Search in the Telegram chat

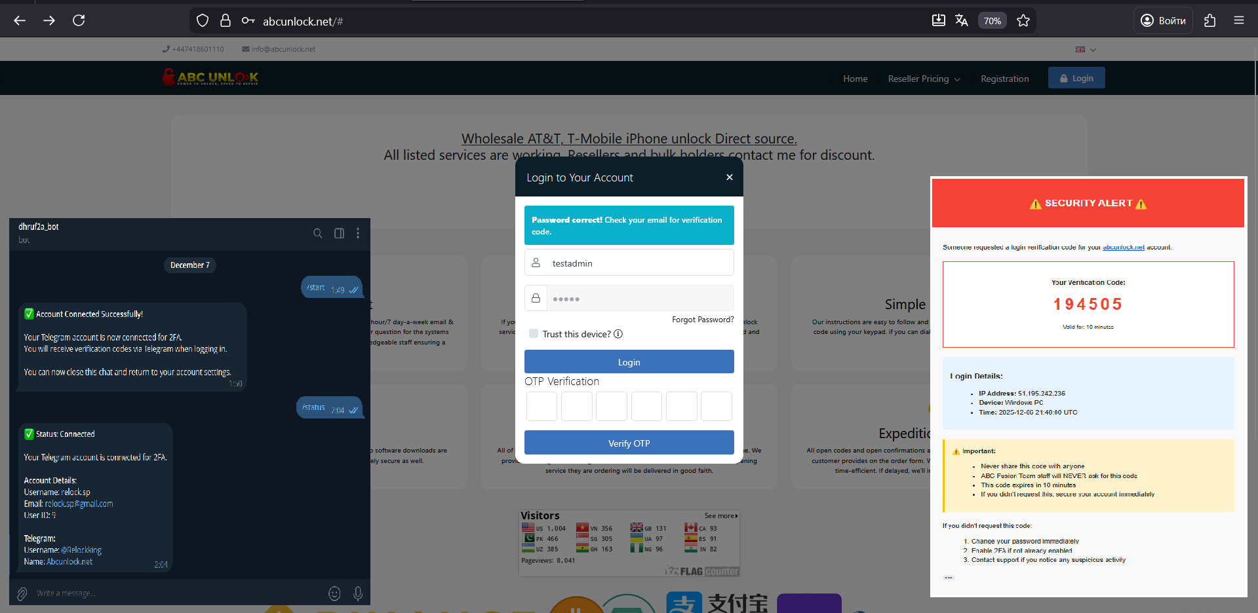[318, 233]
